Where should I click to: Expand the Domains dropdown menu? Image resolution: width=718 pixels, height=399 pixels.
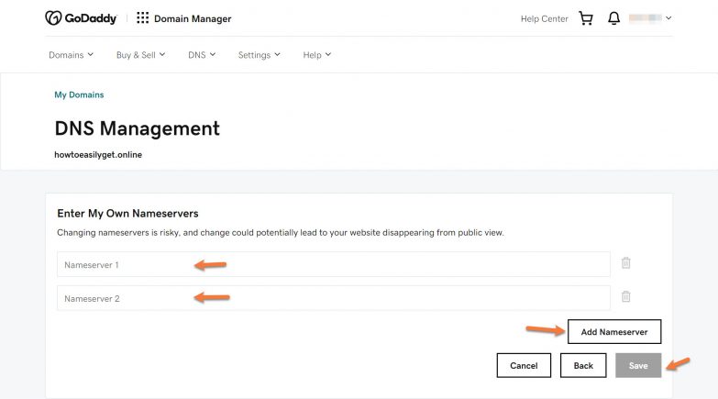[71, 55]
